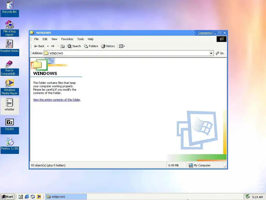Click the WINDOWS taskbar button

click(66, 197)
